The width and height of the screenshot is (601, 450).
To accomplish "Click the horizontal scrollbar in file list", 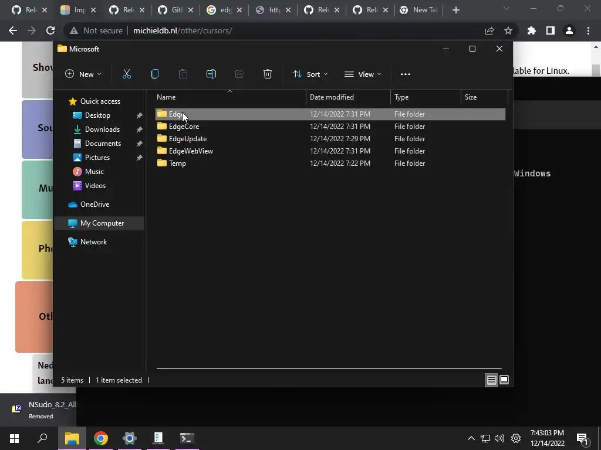I will [x=329, y=369].
